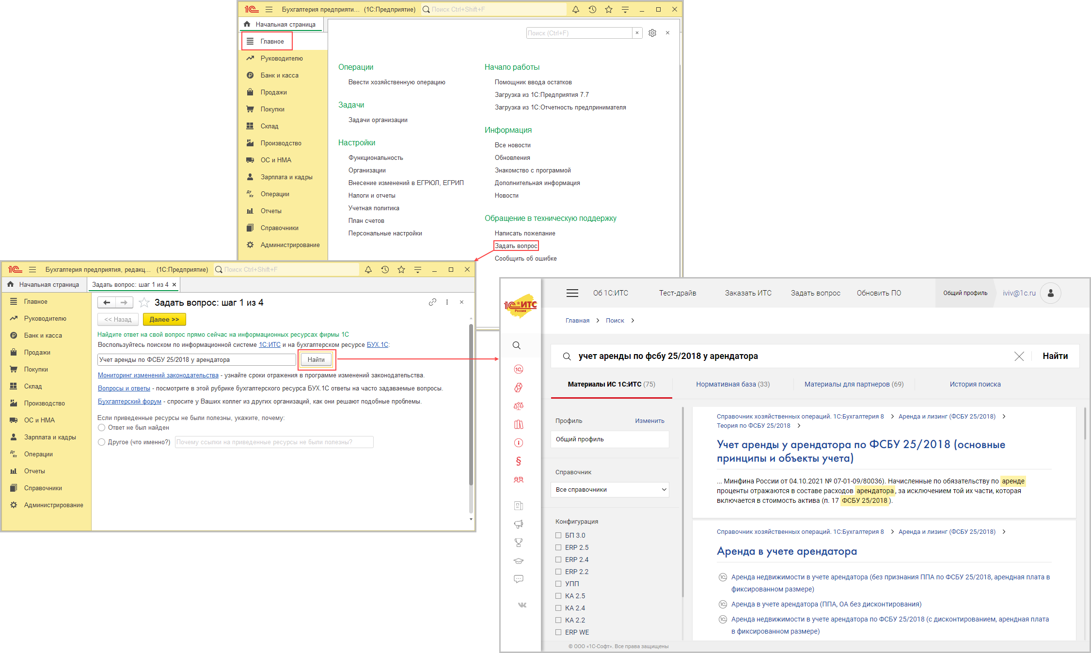Click the magnifier search icon in ITS sidebar
Viewport: 1091px width, 653px height.
click(x=517, y=345)
